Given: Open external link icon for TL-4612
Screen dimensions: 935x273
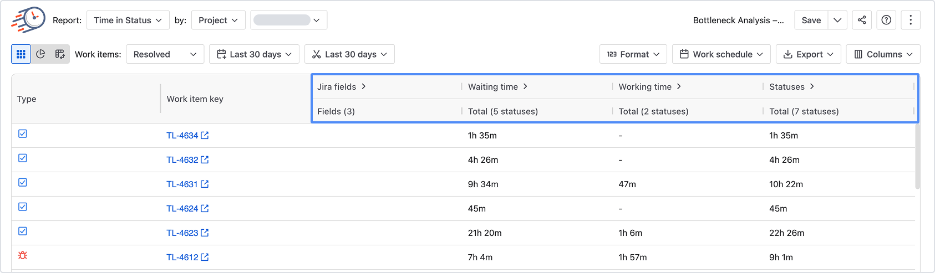Looking at the screenshot, I should [205, 257].
